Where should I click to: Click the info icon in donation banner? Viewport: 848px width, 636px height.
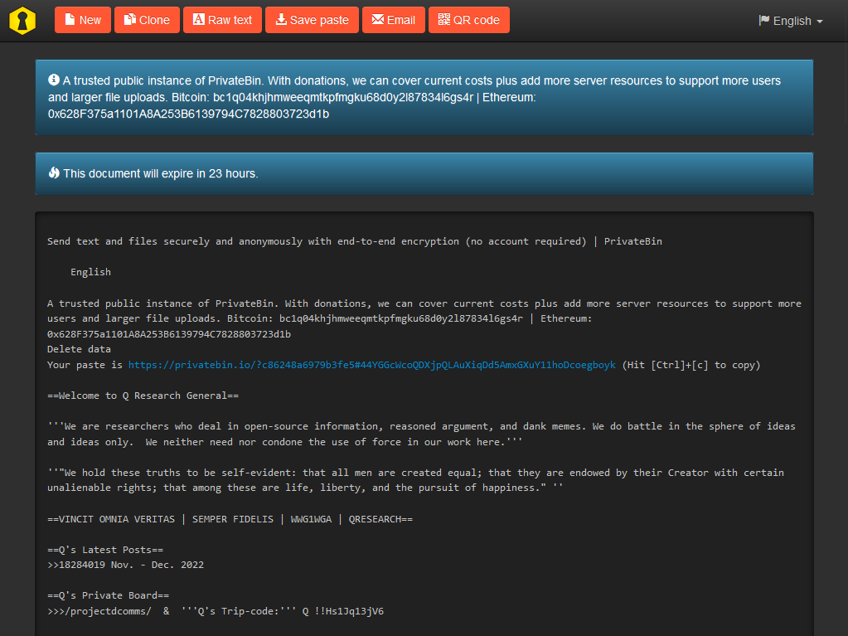point(54,80)
